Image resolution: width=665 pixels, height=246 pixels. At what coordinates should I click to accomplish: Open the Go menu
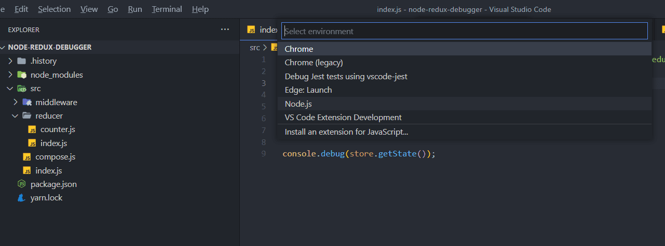(x=113, y=9)
